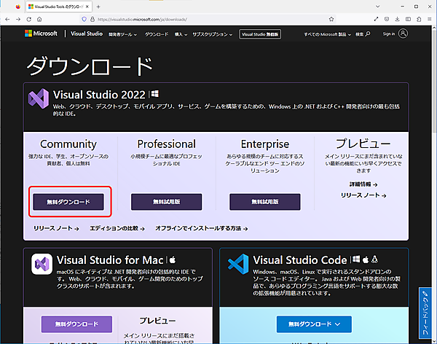Viewport: 437px width, 344px height.
Task: Open VS Code 無料ダウンロード dropdown button
Action: 313,323
